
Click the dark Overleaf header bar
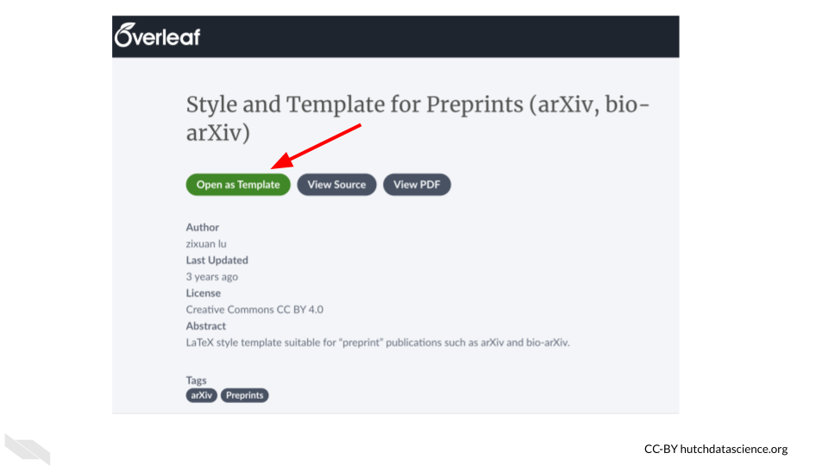point(396,36)
